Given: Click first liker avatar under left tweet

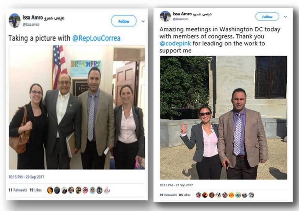Looking at the screenshot, I should click(x=50, y=190).
